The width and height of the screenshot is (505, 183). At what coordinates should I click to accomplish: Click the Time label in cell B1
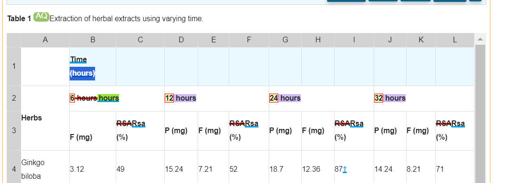pyautogui.click(x=79, y=60)
